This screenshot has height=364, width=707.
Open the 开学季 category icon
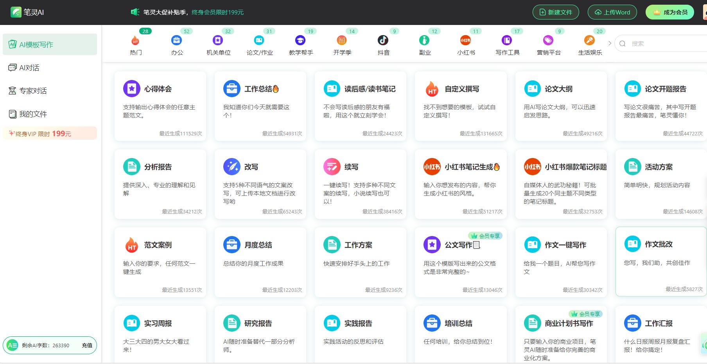[x=342, y=40]
